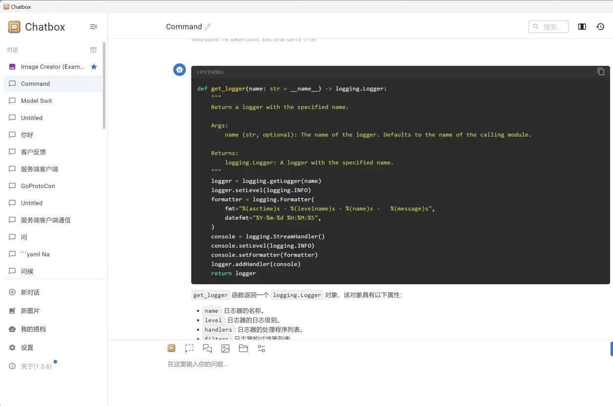This screenshot has height=406, width=613.
Task: Open the 客户反馈 conversation
Action: tap(53, 152)
